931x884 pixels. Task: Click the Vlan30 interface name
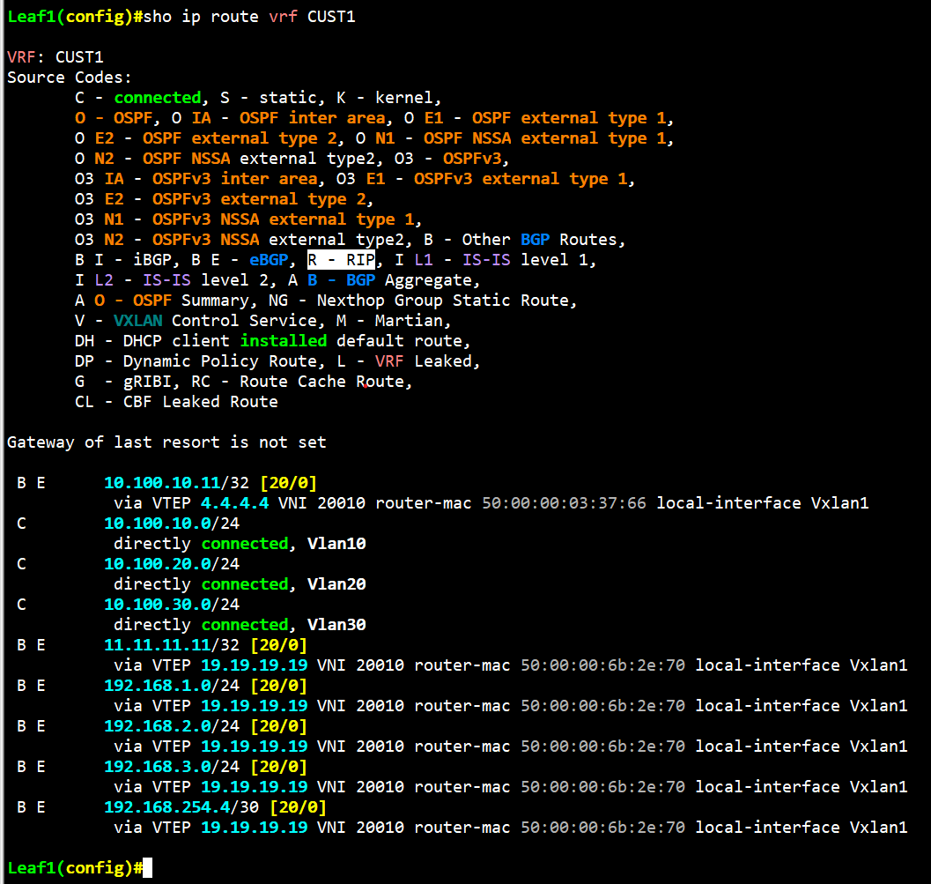pyautogui.click(x=336, y=625)
